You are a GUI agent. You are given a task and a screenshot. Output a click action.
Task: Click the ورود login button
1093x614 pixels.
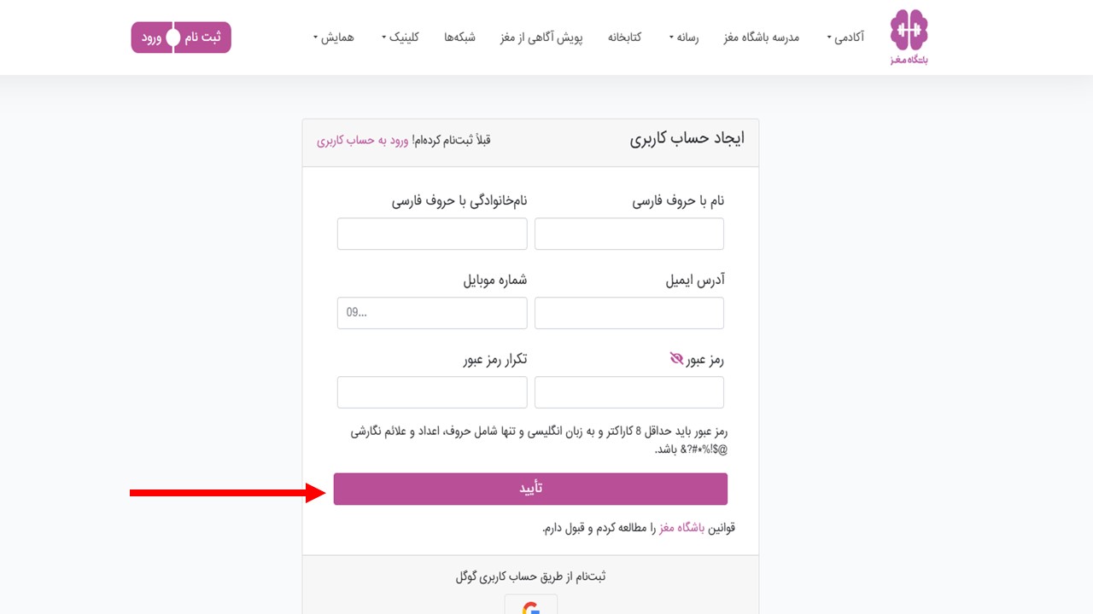pos(152,38)
